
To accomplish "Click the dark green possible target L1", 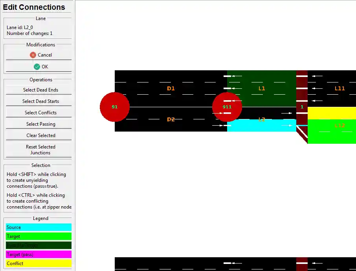I will [262, 88].
